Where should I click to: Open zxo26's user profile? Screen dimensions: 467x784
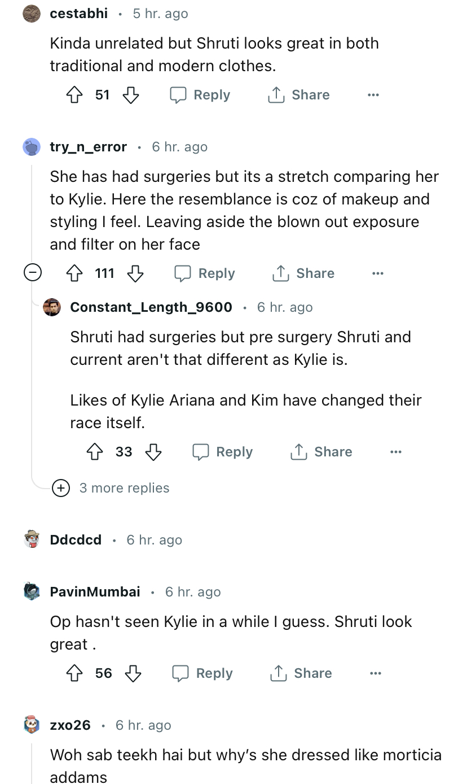click(x=70, y=725)
